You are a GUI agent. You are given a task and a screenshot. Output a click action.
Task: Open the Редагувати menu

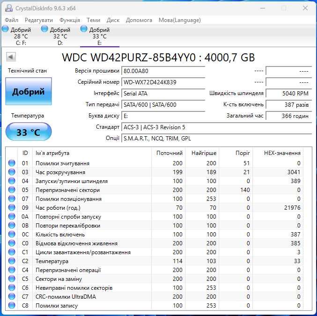(38, 20)
